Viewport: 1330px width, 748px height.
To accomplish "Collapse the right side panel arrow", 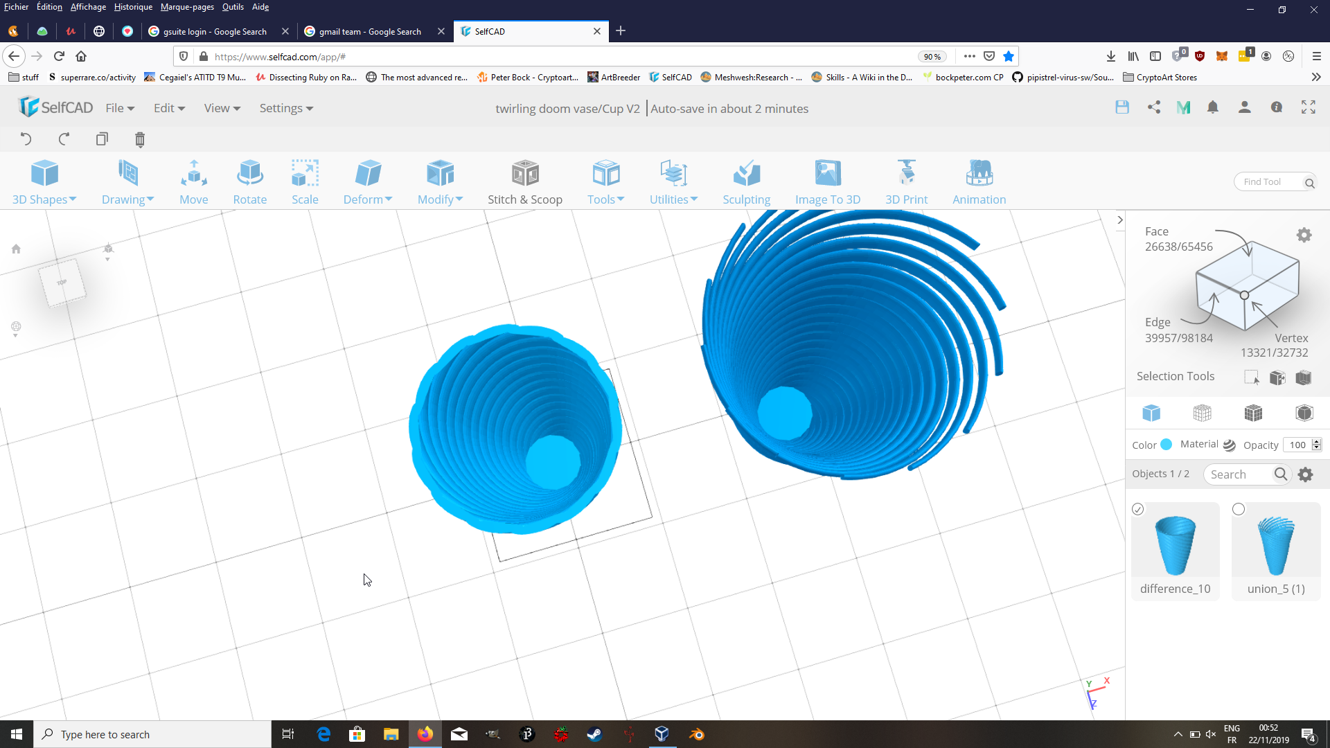I will point(1120,220).
